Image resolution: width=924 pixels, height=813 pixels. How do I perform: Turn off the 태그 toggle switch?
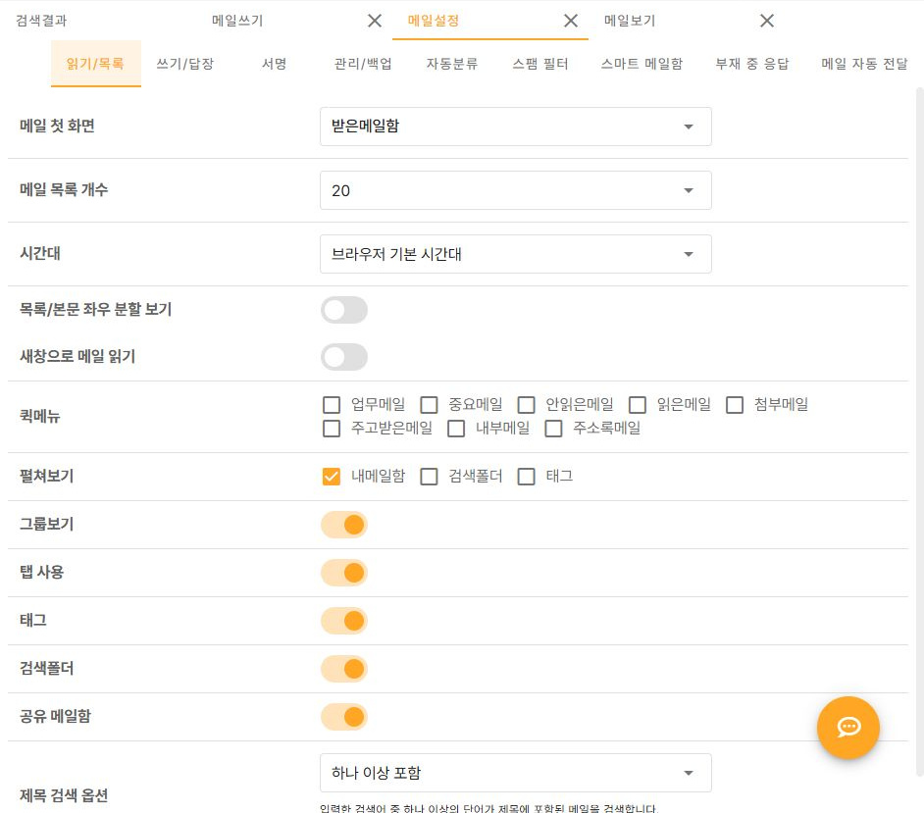[x=344, y=621]
